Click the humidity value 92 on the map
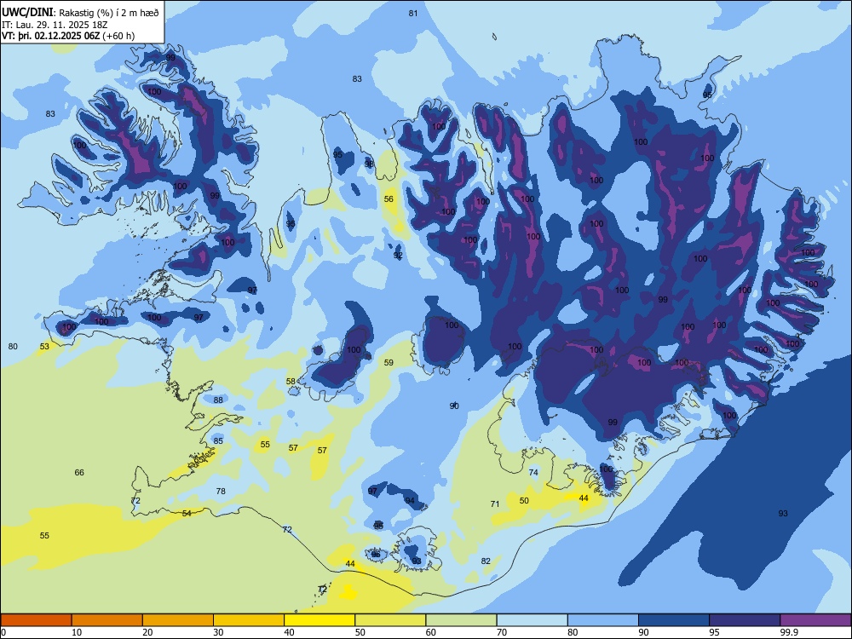 (x=398, y=256)
